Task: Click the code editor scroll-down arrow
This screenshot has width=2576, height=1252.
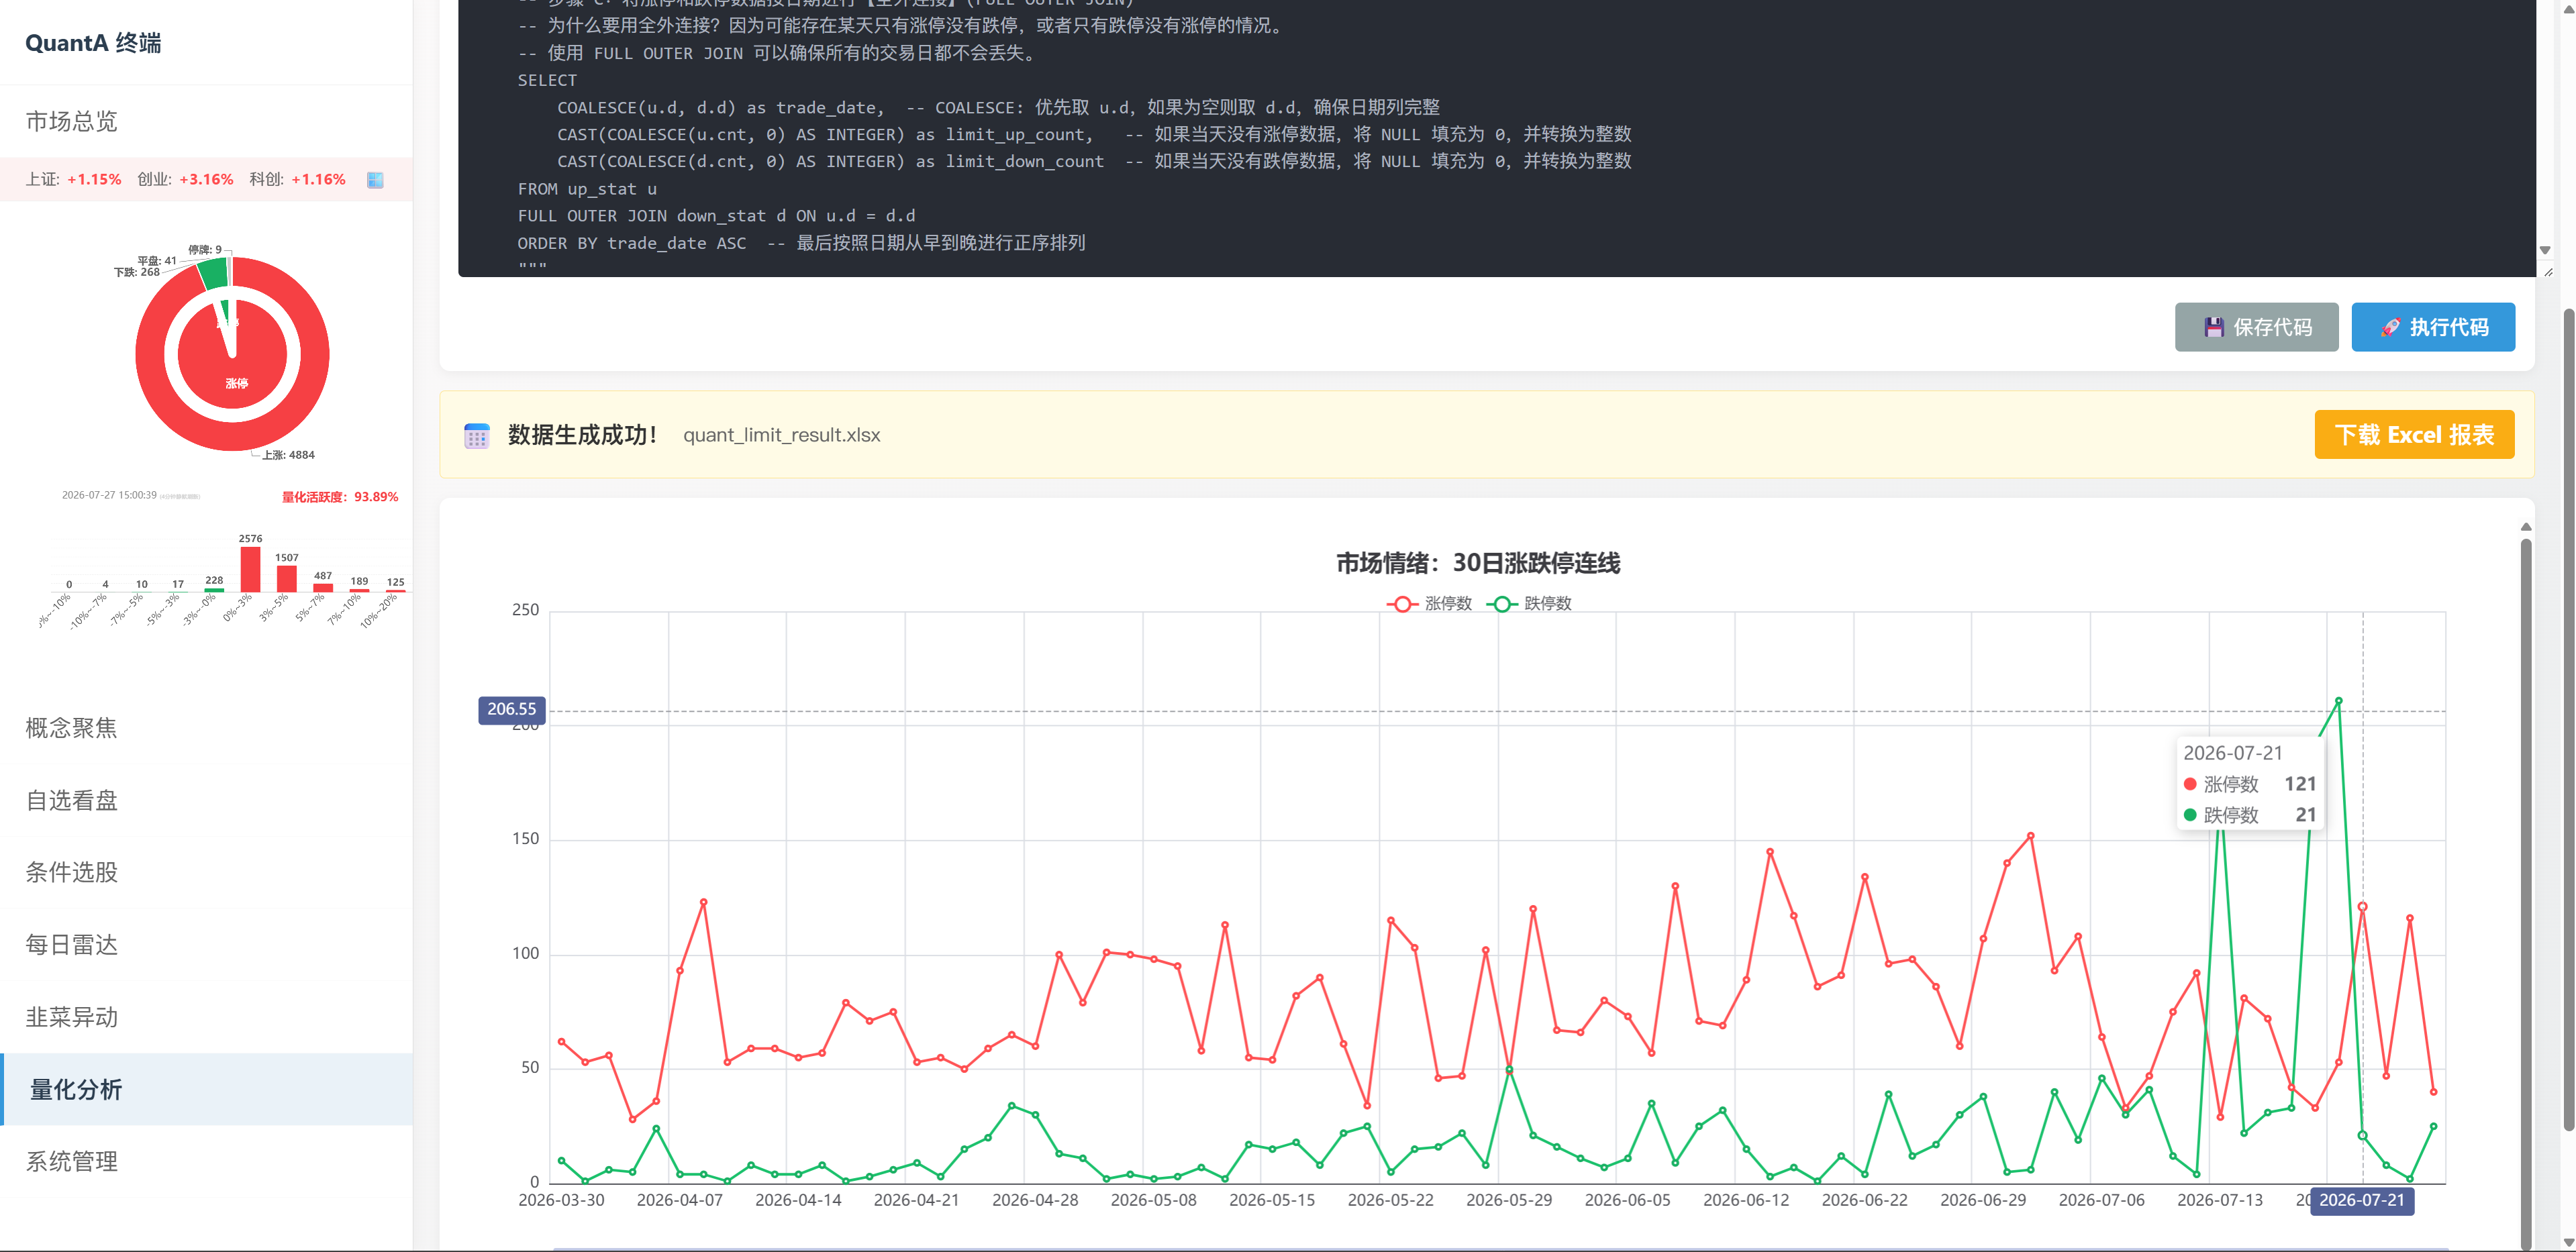Action: point(2545,250)
